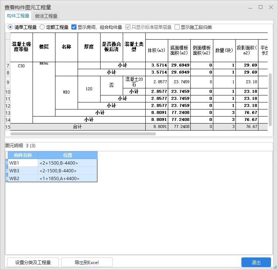Select row header number 7
This screenshot has height=270, width=278.
click(x=8, y=65)
